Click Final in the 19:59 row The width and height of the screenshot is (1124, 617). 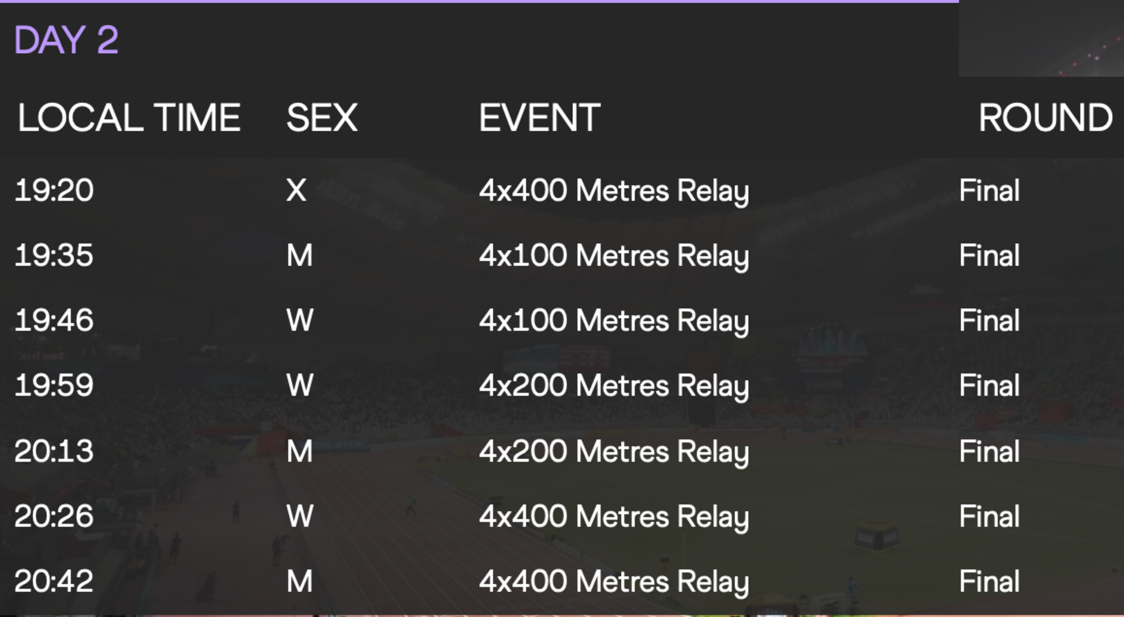click(989, 385)
